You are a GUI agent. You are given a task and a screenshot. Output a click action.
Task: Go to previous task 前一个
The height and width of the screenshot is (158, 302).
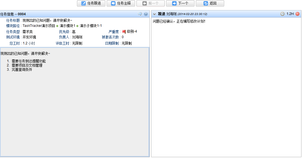pos(150,3)
